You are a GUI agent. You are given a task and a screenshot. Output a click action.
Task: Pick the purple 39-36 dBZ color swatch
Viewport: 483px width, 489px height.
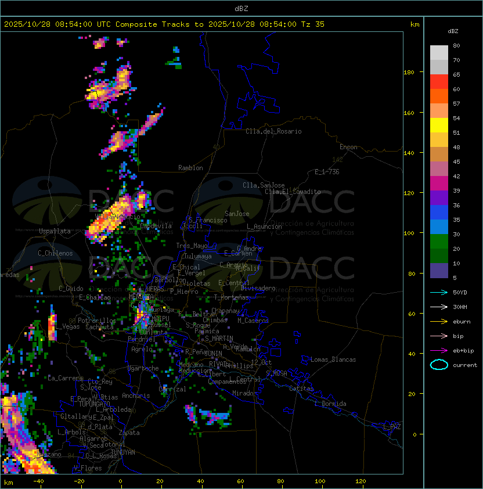tap(439, 197)
